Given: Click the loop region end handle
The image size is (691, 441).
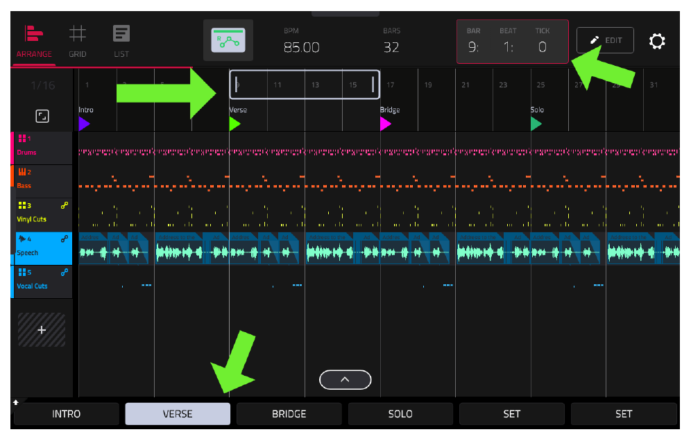Looking at the screenshot, I should point(373,84).
